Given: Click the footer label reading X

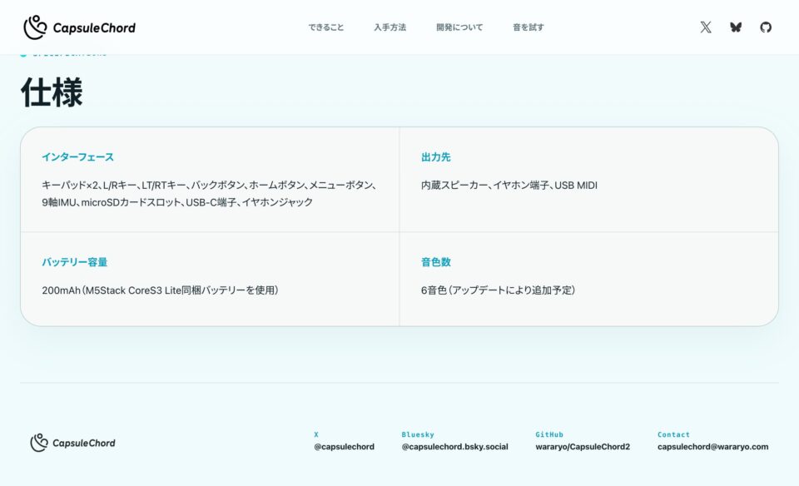Looking at the screenshot, I should (x=316, y=434).
